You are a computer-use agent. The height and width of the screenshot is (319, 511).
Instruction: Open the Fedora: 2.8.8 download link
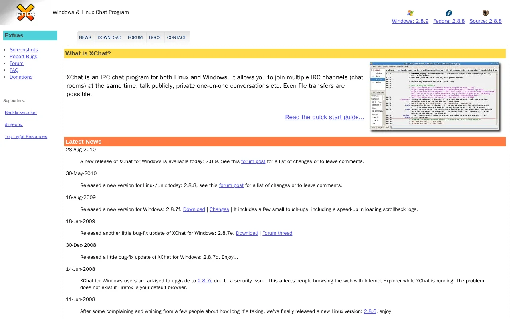tap(449, 21)
